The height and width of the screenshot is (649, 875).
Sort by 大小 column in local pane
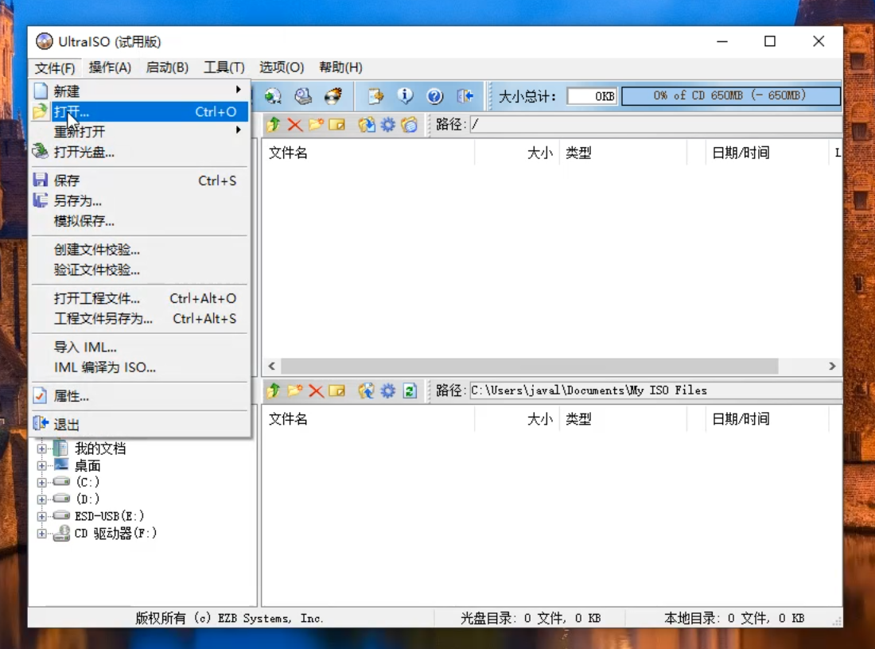click(516, 418)
